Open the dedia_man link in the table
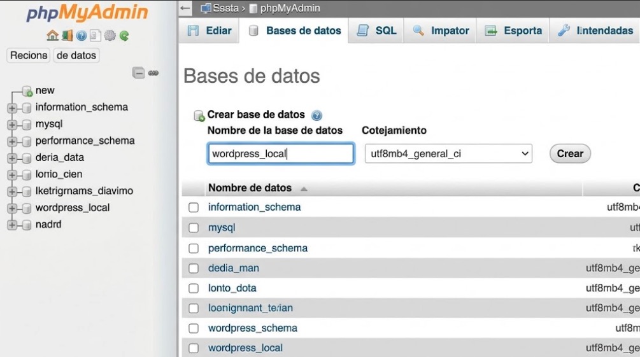 pos(234,268)
